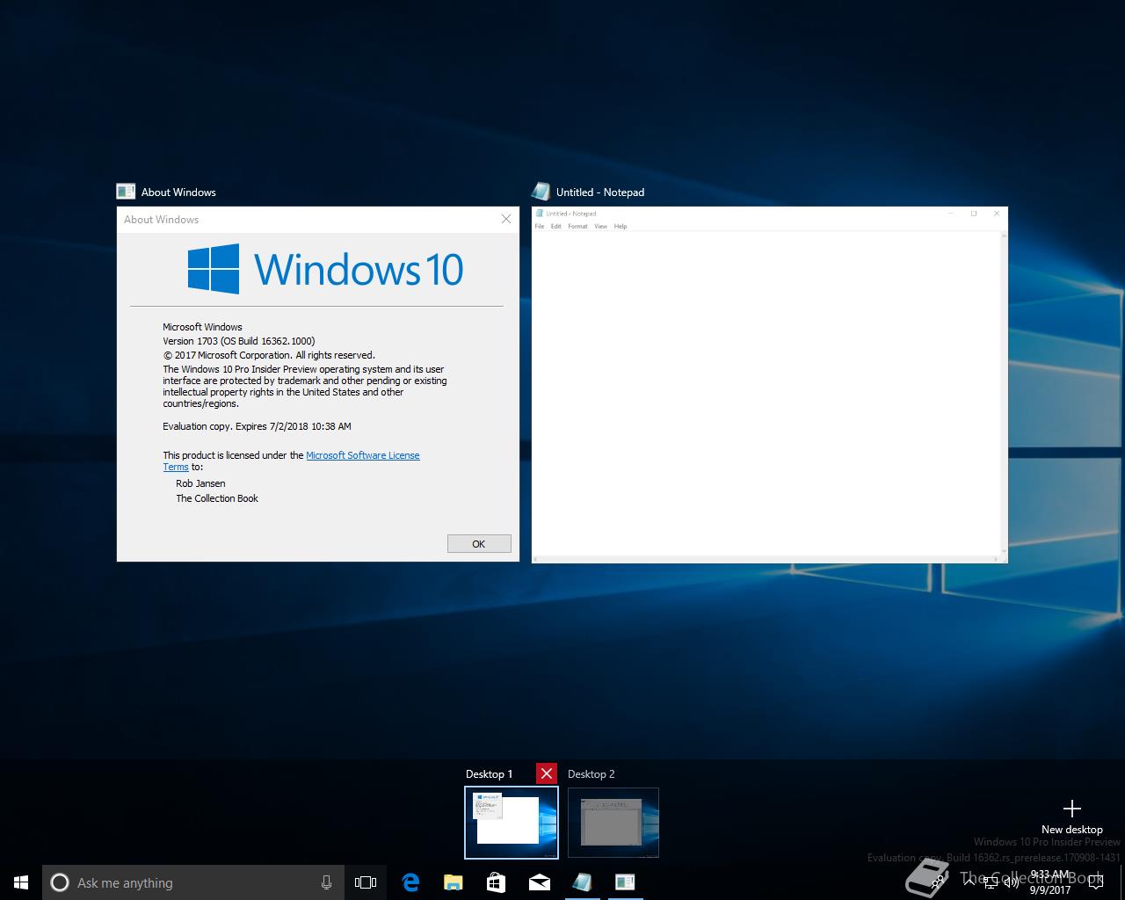Close Desktop 1 with the red X

pyautogui.click(x=547, y=773)
